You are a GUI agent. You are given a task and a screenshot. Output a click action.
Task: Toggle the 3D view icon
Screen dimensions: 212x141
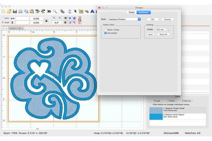[49, 11]
